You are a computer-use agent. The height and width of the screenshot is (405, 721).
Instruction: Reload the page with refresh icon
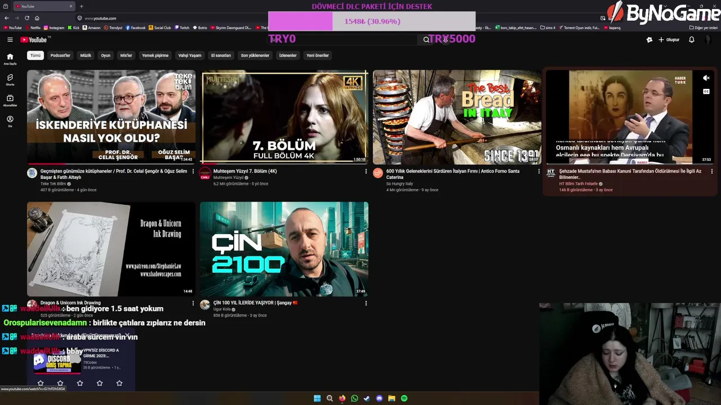point(26,18)
